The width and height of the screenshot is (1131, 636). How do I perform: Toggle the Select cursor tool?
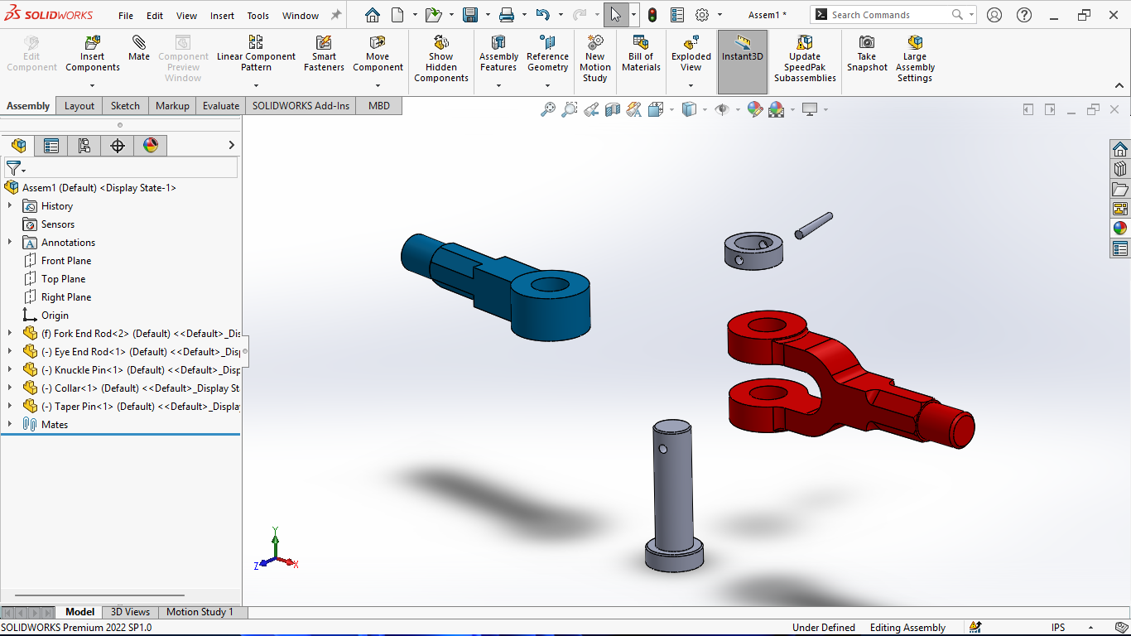point(615,15)
